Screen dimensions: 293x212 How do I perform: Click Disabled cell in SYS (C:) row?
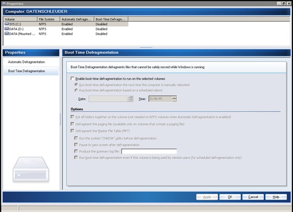(x=101, y=24)
